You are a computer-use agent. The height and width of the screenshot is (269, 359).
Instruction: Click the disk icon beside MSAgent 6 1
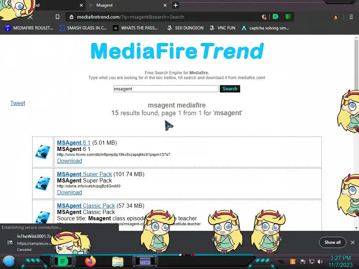coord(43,152)
